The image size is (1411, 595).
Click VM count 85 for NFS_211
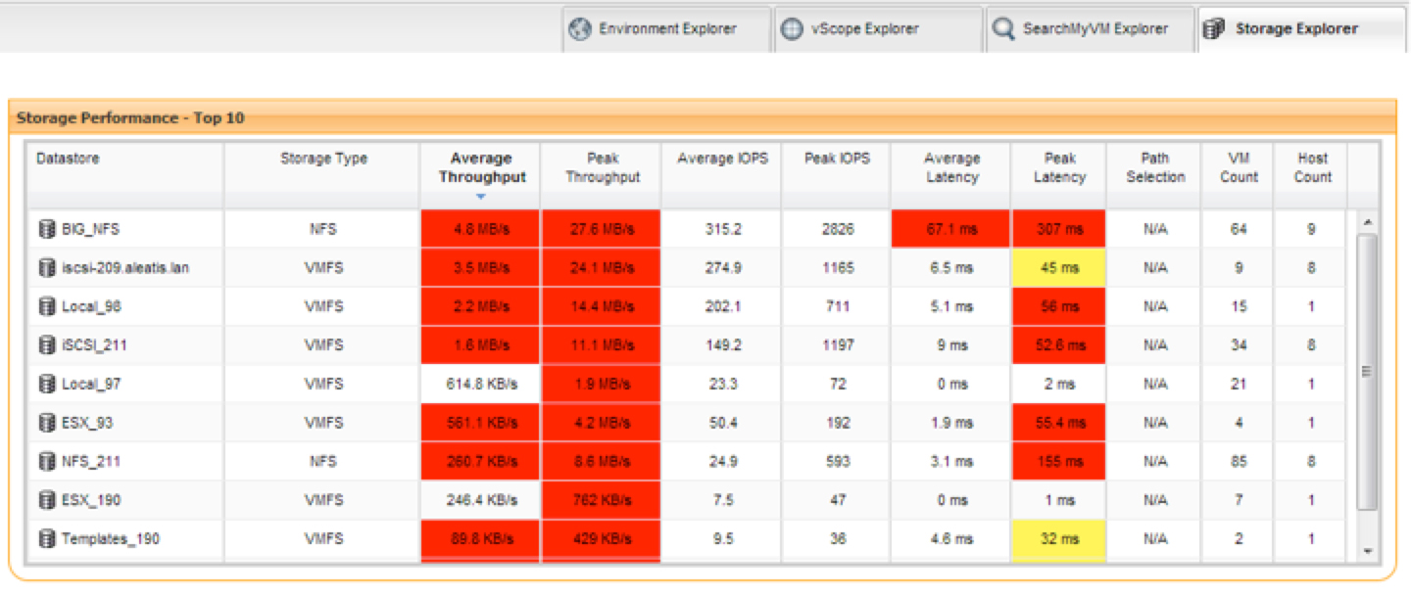point(1239,461)
